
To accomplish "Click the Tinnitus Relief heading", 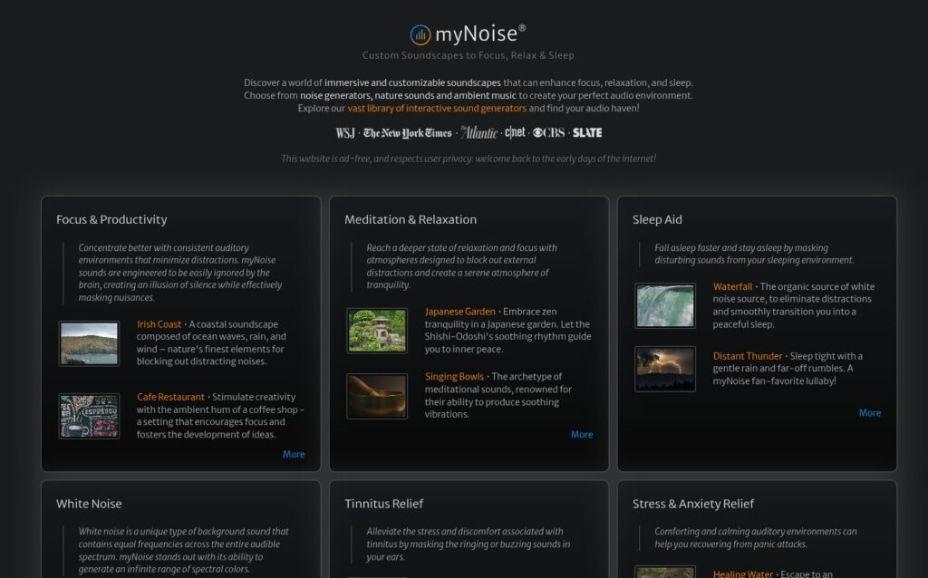I will point(383,504).
